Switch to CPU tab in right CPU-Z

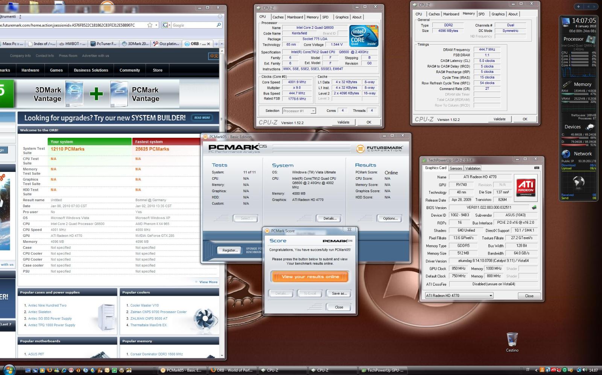(419, 14)
